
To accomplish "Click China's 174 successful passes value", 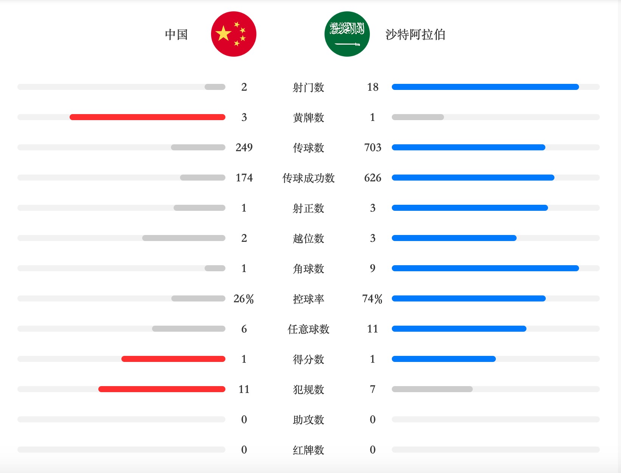I will tap(244, 178).
